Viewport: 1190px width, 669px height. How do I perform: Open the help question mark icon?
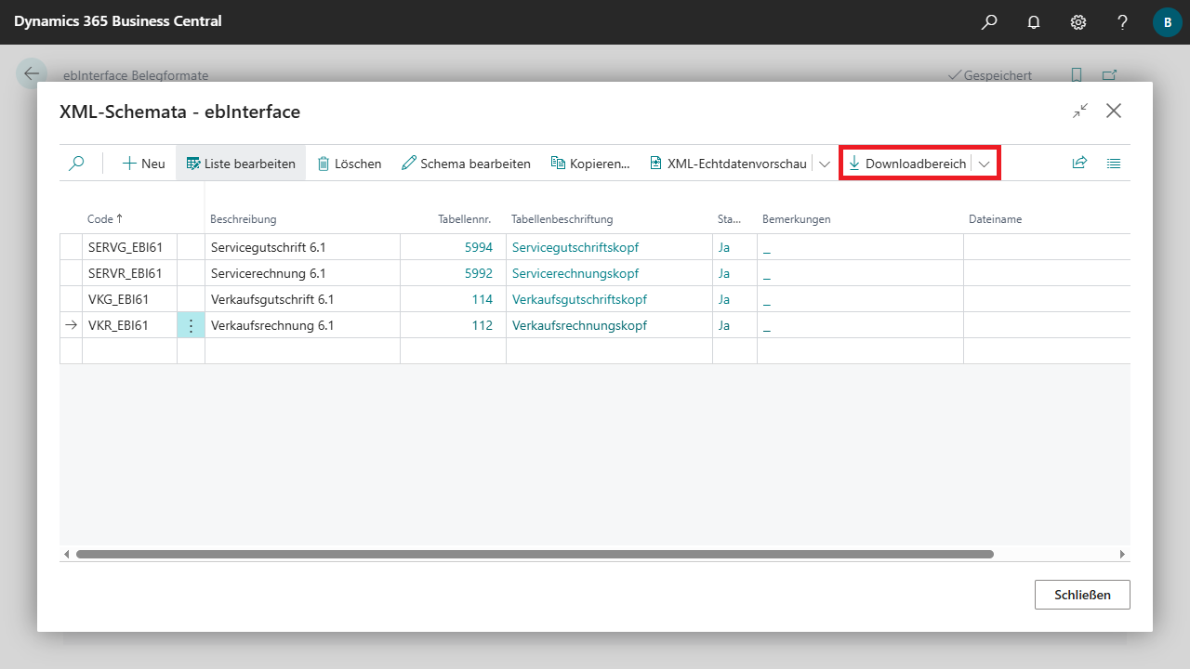pyautogui.click(x=1123, y=21)
